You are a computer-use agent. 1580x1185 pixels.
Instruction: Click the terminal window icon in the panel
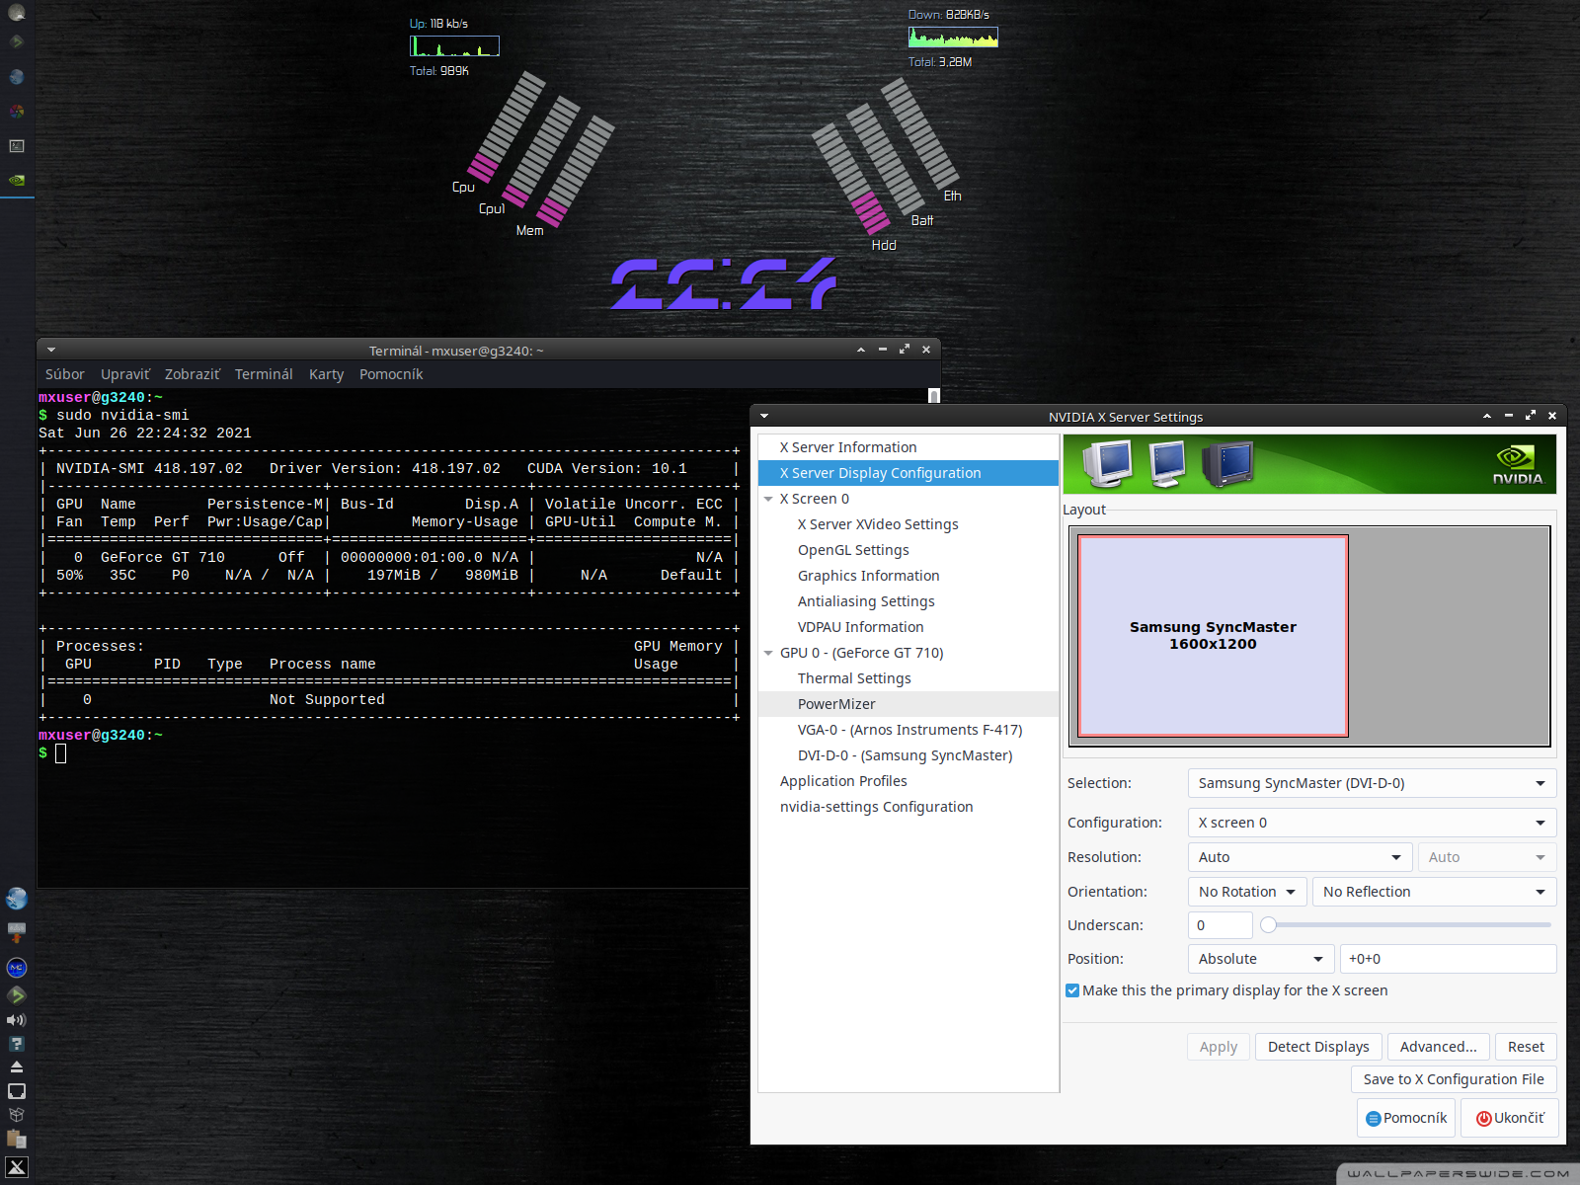17,146
